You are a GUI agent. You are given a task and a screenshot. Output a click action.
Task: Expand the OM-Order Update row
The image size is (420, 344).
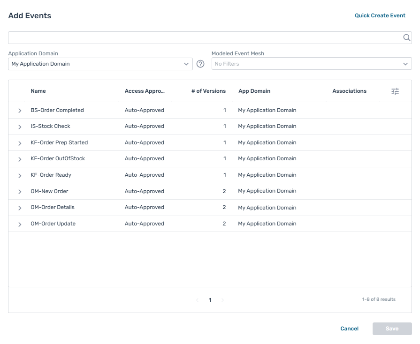tap(20, 224)
